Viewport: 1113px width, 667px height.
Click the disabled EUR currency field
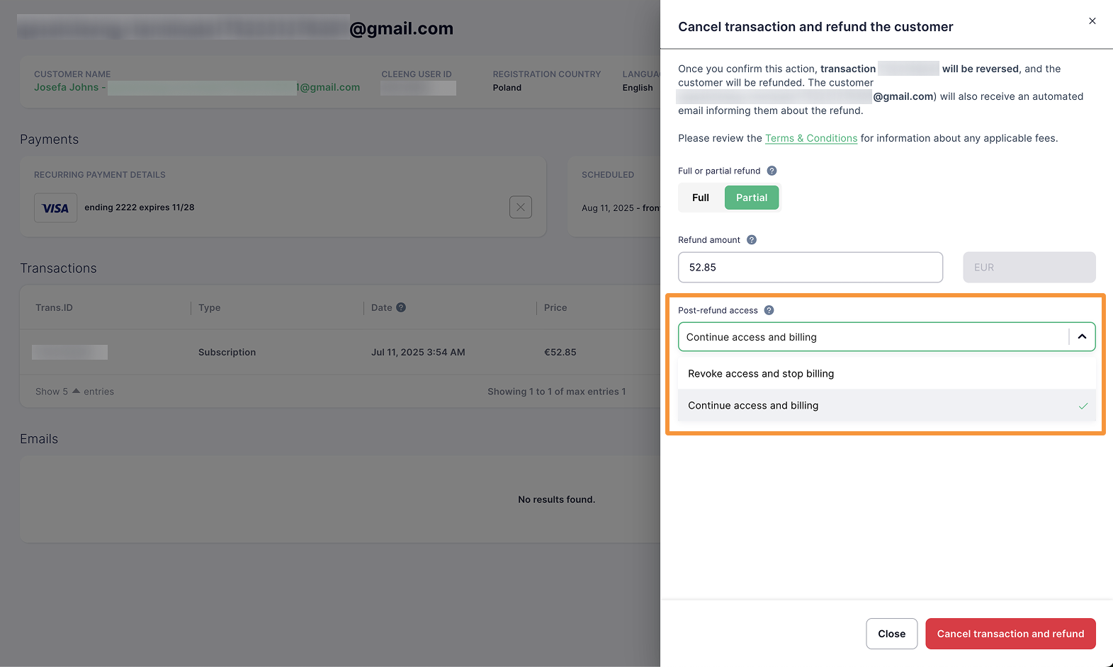coord(1029,268)
